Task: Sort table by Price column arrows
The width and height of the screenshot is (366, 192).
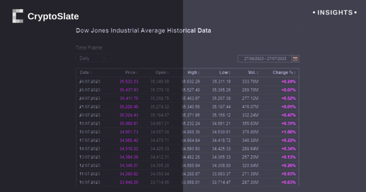Action: pos(137,73)
